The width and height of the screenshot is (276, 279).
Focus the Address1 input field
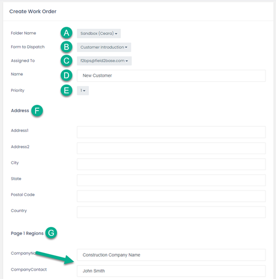point(171,132)
